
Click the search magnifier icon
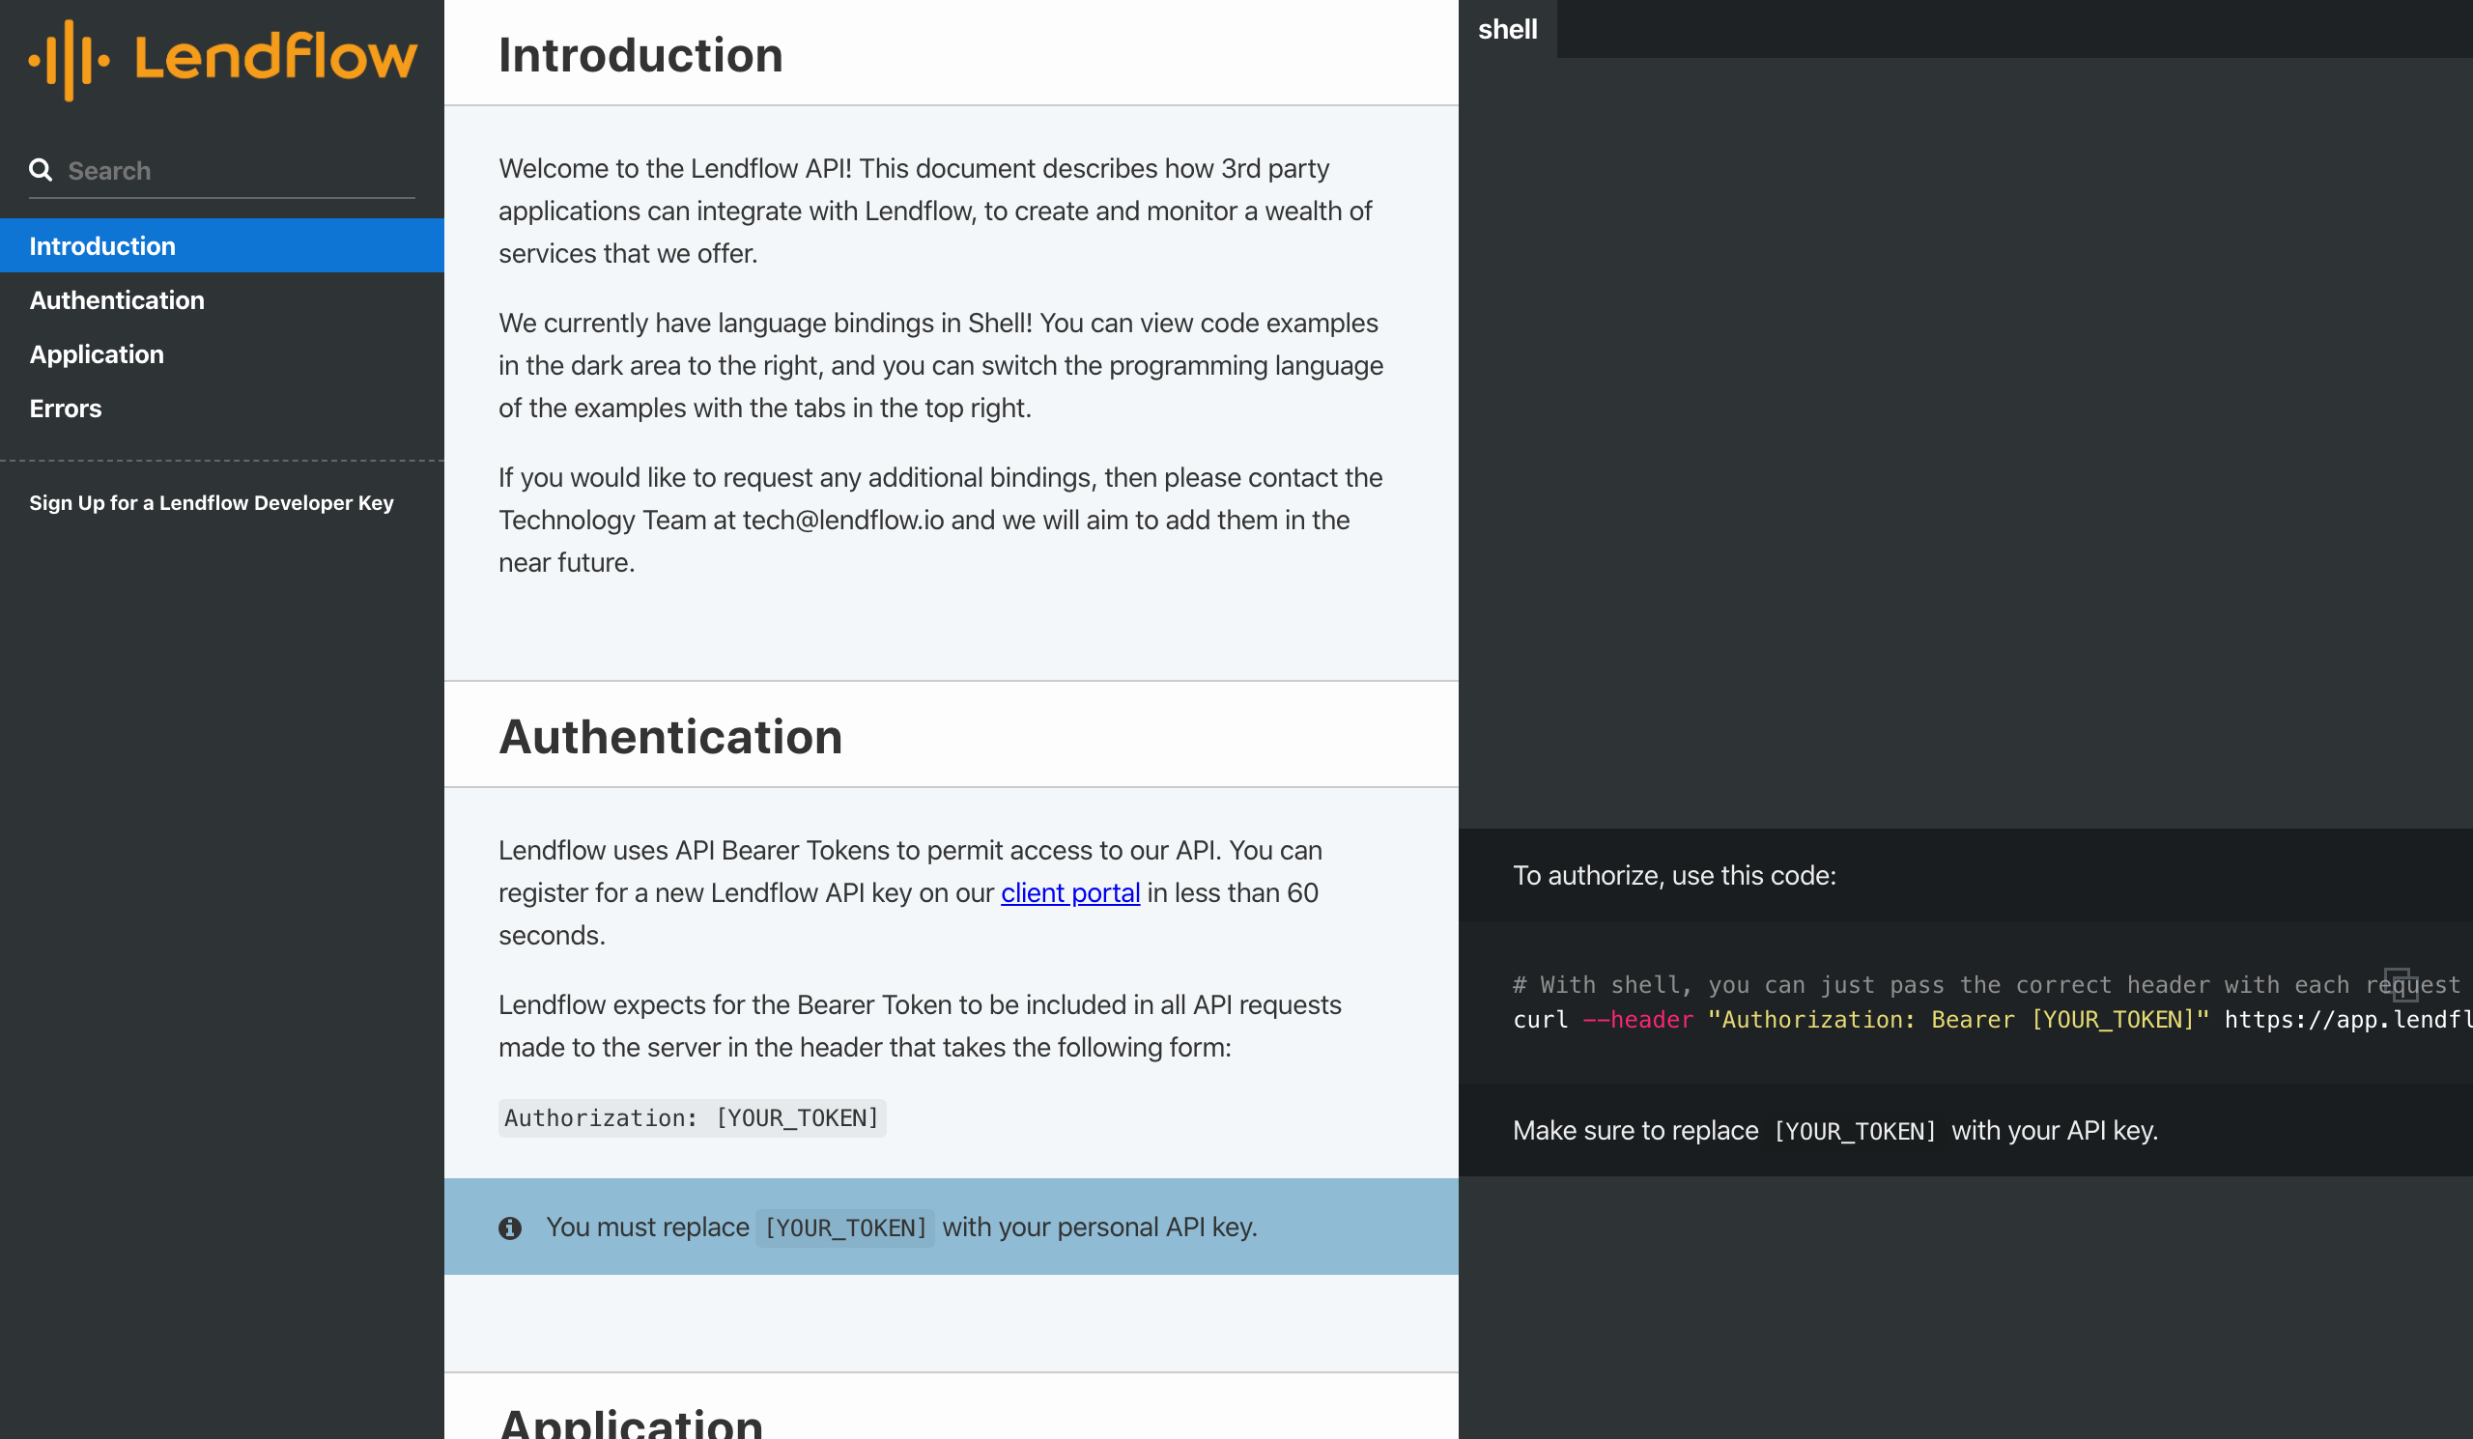click(41, 170)
